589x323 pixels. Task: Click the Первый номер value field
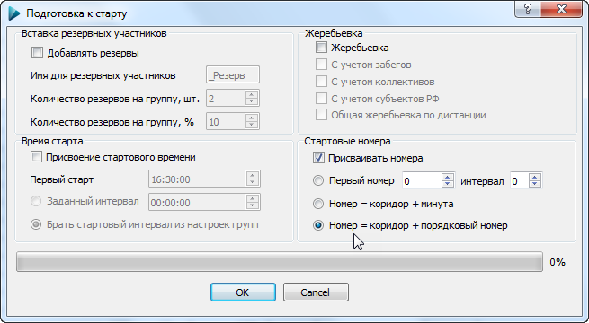[422, 180]
